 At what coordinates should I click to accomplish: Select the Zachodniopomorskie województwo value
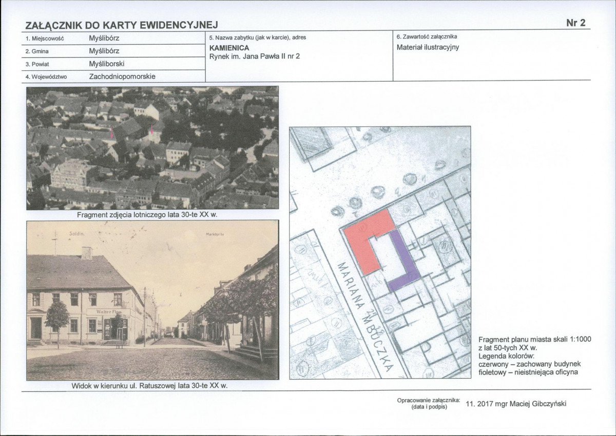point(122,76)
